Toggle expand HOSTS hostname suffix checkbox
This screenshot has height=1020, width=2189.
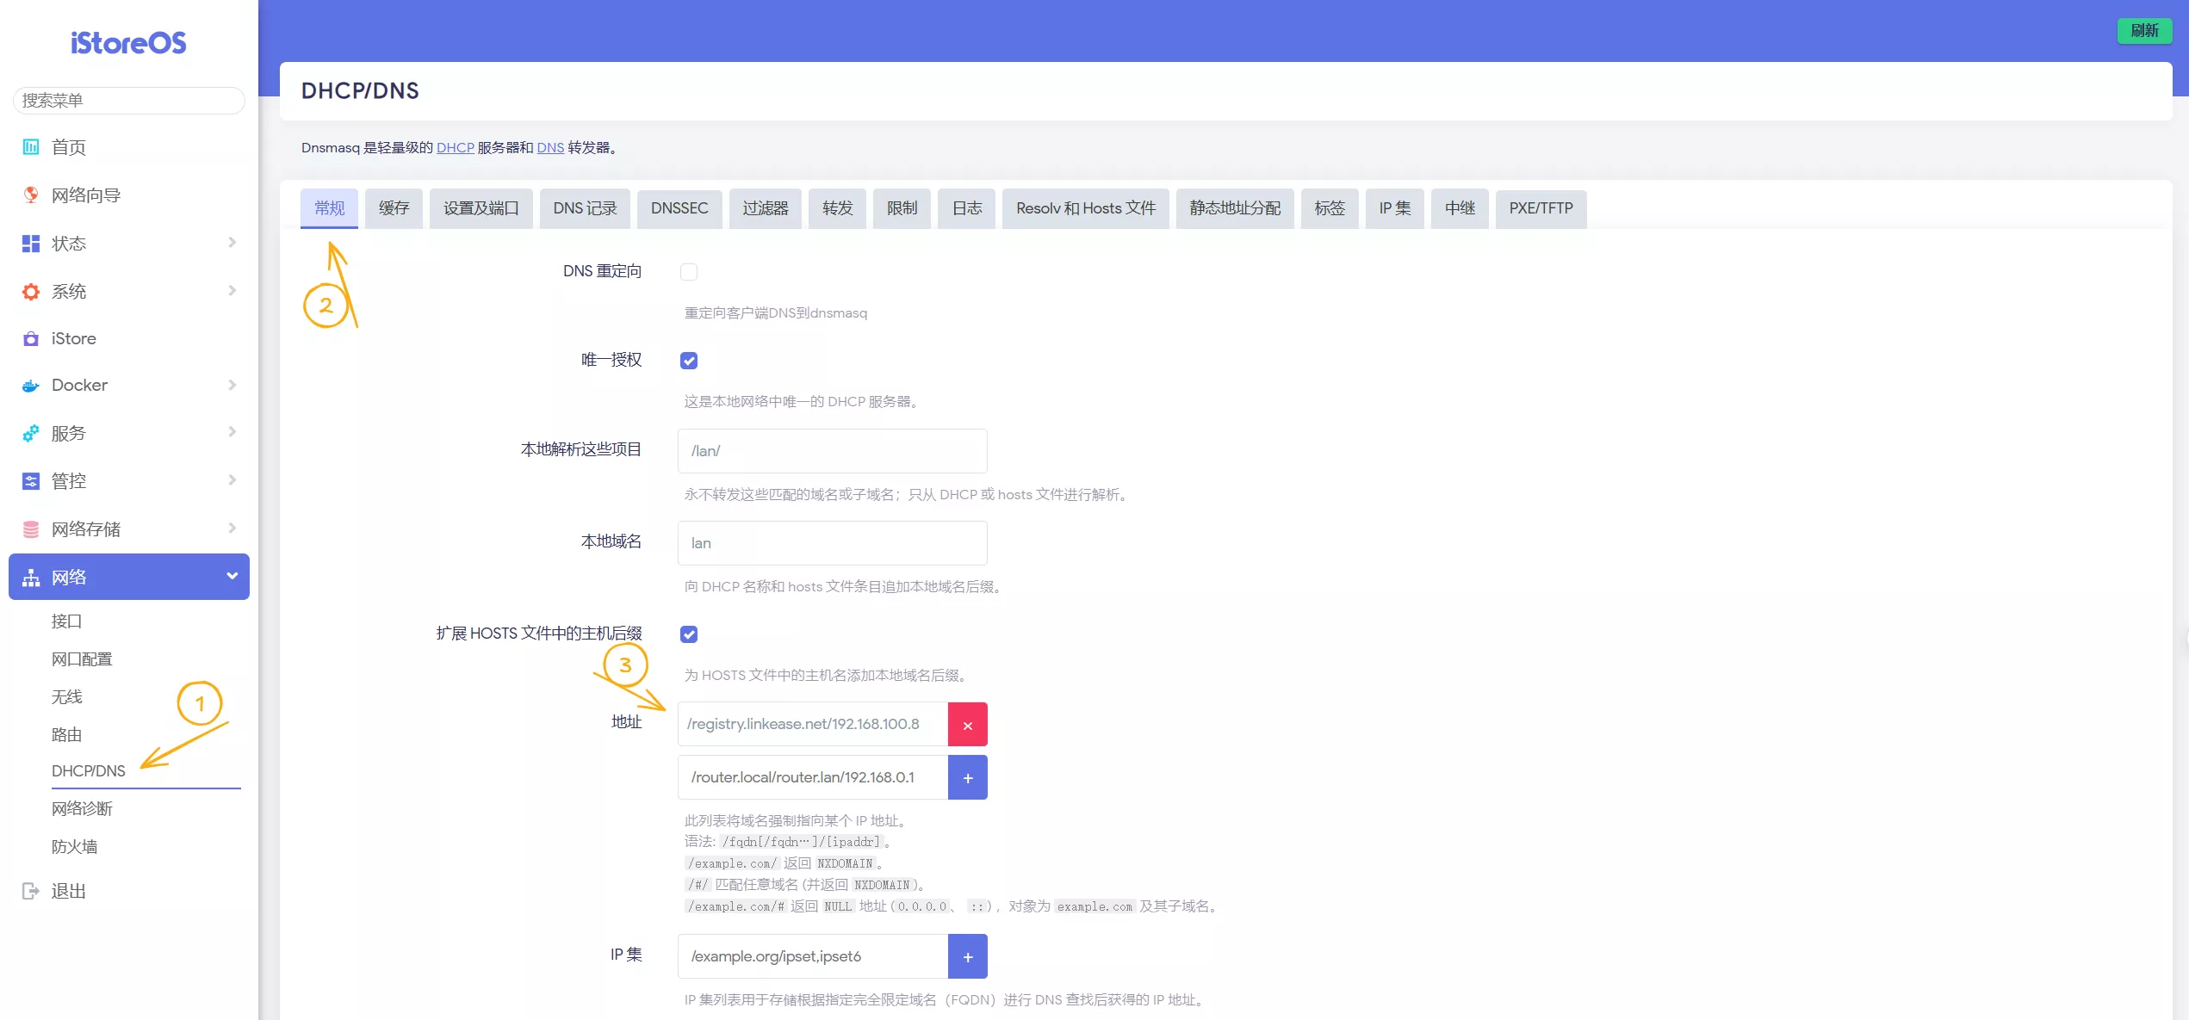689,634
